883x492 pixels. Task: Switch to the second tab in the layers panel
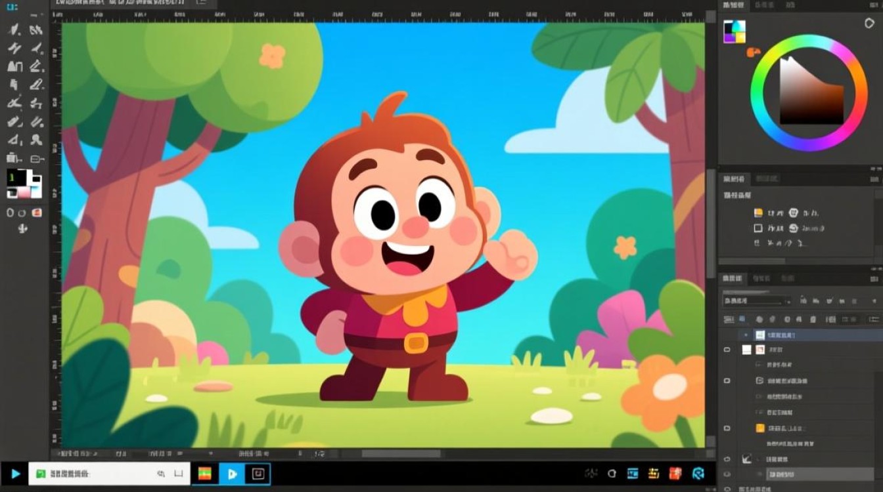761,278
